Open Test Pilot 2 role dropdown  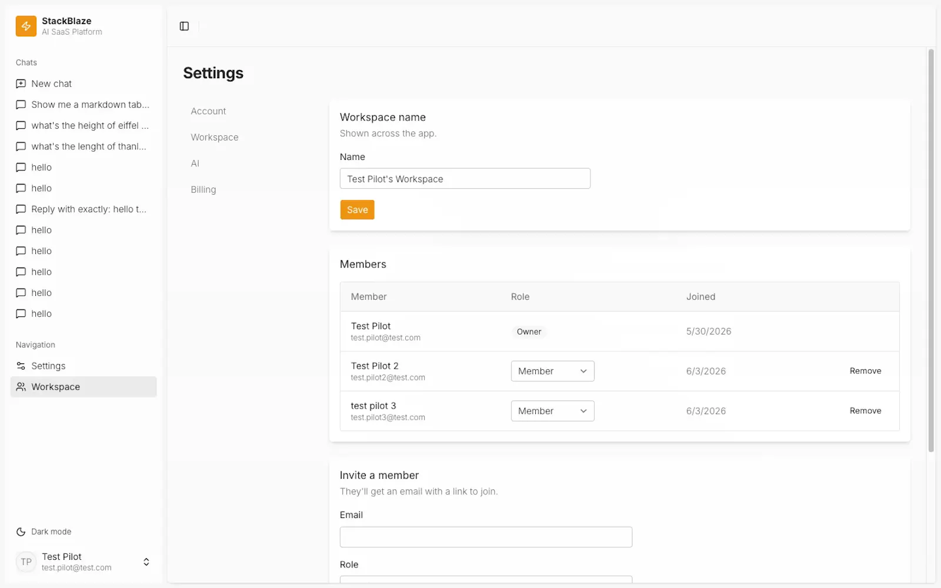(x=552, y=371)
